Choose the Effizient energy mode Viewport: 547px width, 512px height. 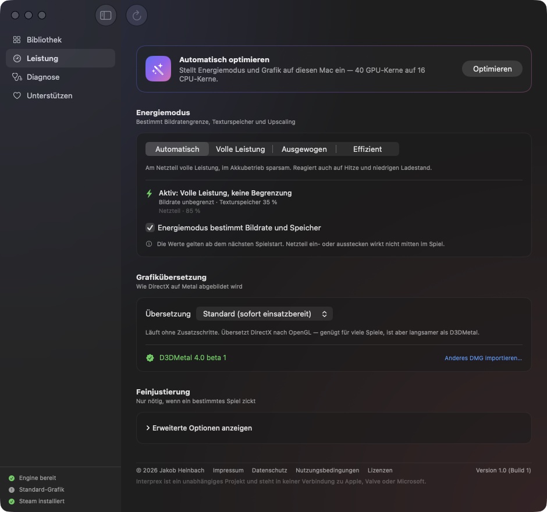pos(367,150)
